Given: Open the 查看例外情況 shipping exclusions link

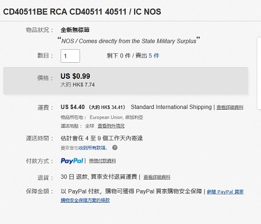Looking at the screenshot, I should (x=111, y=126).
